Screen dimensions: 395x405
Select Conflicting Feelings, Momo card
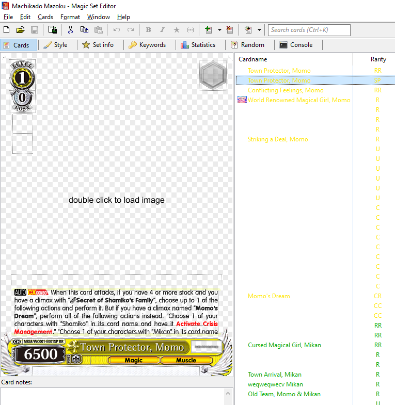[315, 90]
